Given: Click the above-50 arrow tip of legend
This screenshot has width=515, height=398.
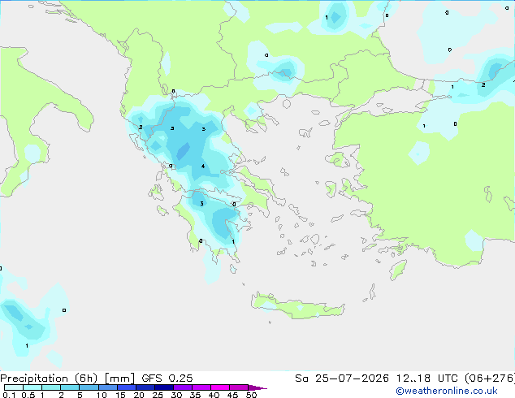Looking at the screenshot, I should click(x=257, y=387).
